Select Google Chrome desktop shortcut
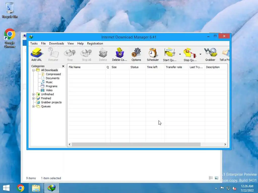 (x=10, y=38)
